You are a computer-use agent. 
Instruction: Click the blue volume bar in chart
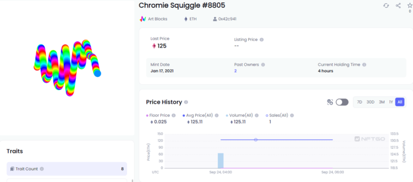coord(221,160)
